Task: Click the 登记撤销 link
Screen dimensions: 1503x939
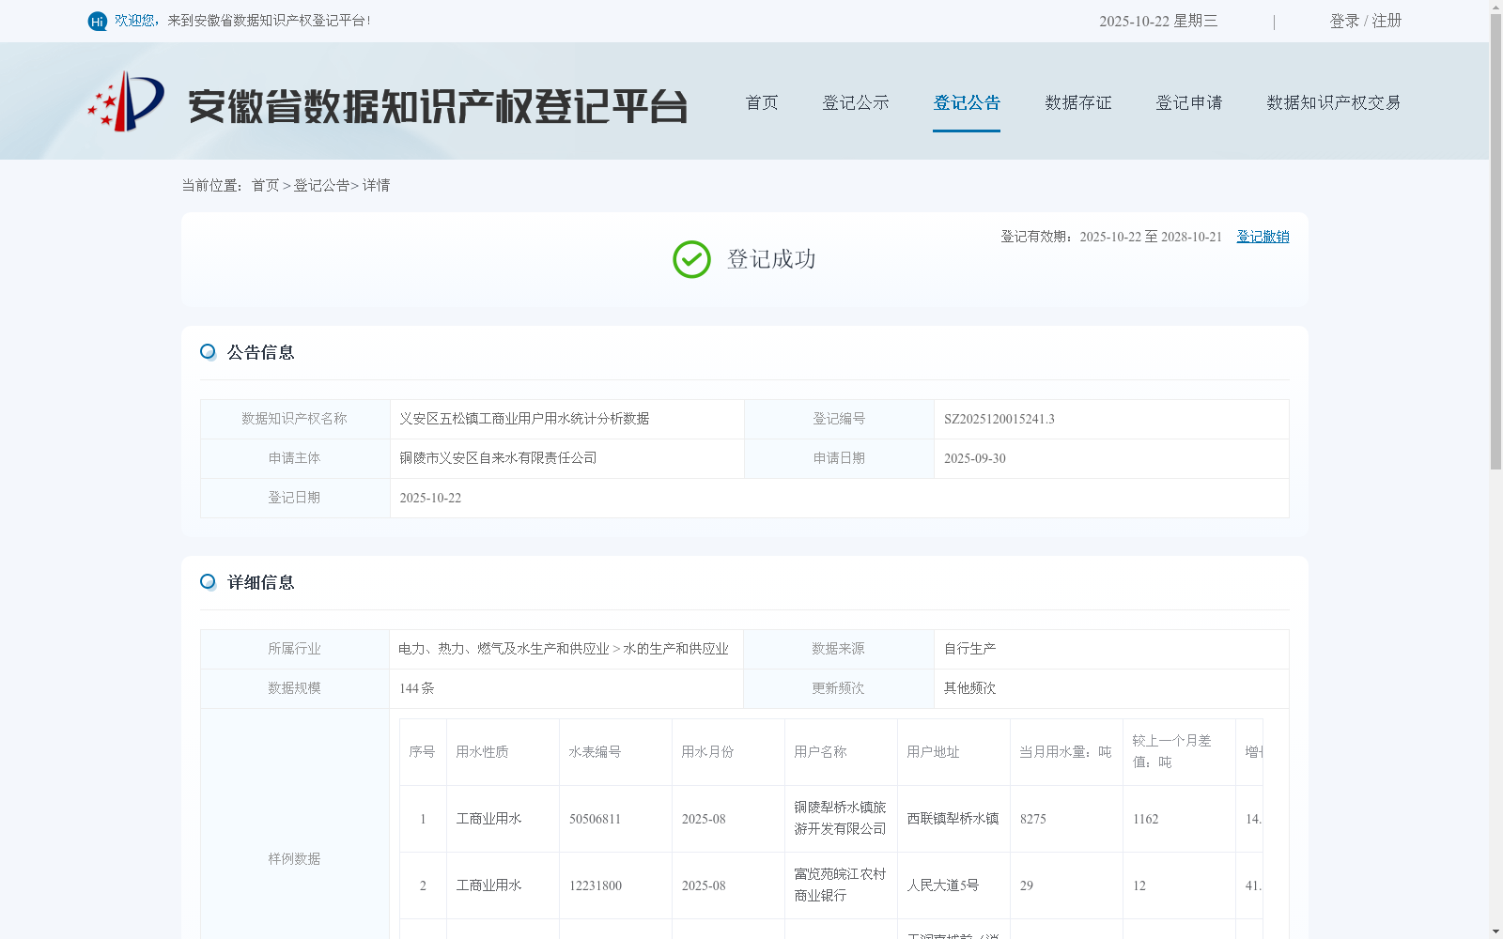Action: [x=1263, y=237]
